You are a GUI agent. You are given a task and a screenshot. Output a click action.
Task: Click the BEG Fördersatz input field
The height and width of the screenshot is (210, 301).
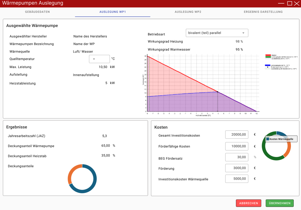236,157
